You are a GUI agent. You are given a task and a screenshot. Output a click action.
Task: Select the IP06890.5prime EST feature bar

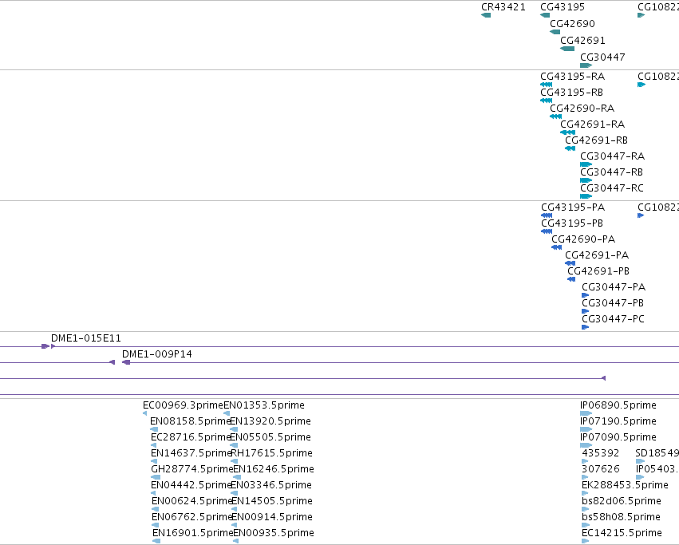point(586,413)
